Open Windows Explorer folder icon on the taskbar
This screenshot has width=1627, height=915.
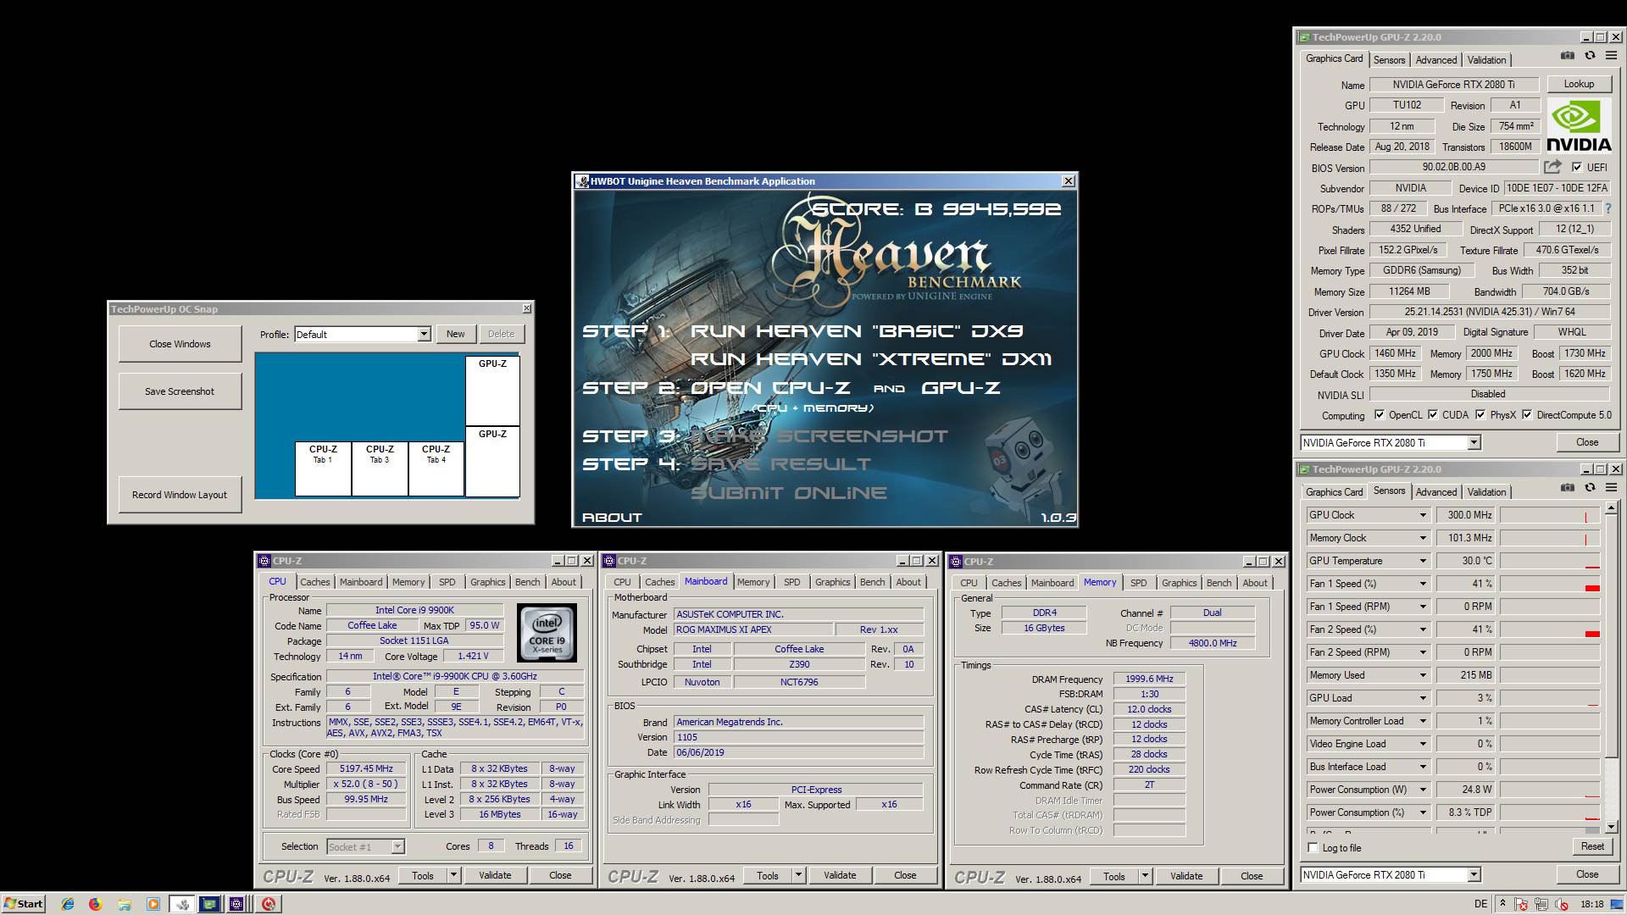(124, 904)
